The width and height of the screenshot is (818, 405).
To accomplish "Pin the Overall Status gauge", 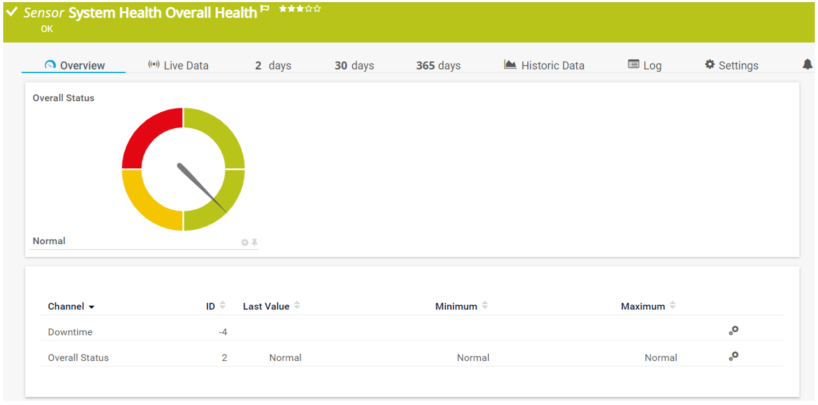I will (x=254, y=243).
